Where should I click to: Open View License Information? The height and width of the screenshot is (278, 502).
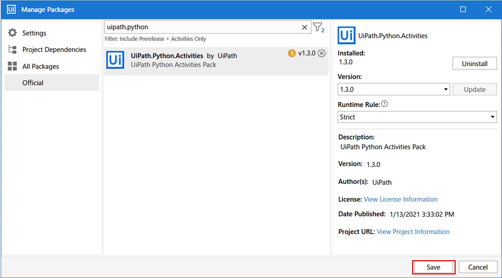point(400,199)
